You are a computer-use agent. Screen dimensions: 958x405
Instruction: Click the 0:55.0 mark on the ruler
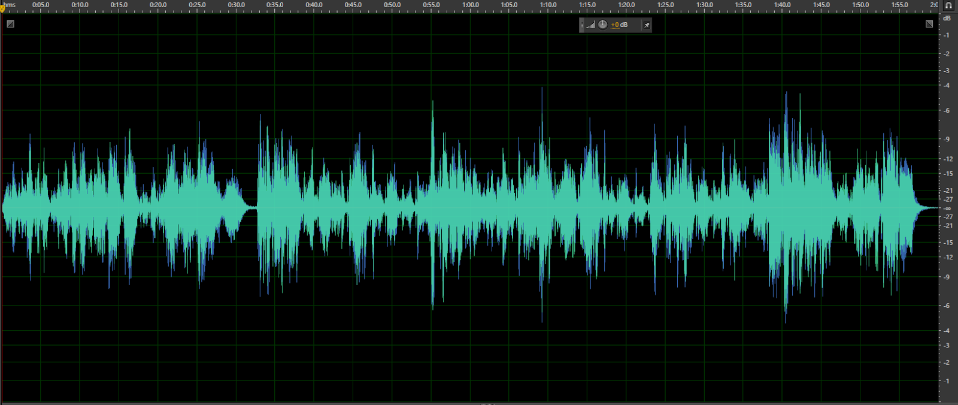(431, 5)
